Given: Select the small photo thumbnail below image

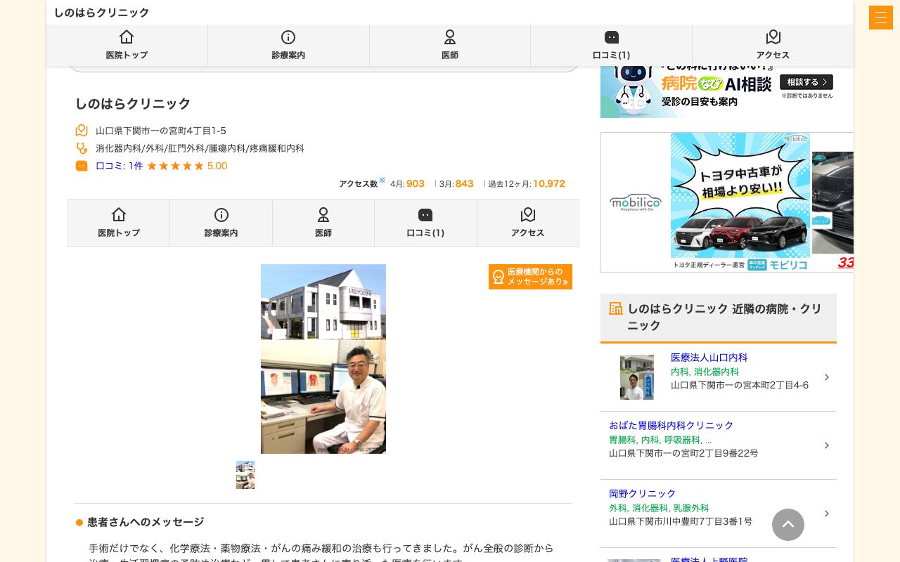Looking at the screenshot, I should pyautogui.click(x=245, y=475).
